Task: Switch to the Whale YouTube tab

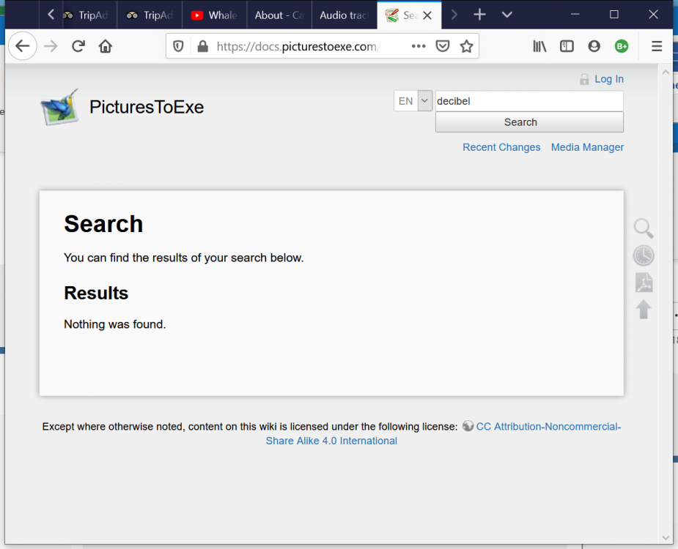Action: pos(214,15)
